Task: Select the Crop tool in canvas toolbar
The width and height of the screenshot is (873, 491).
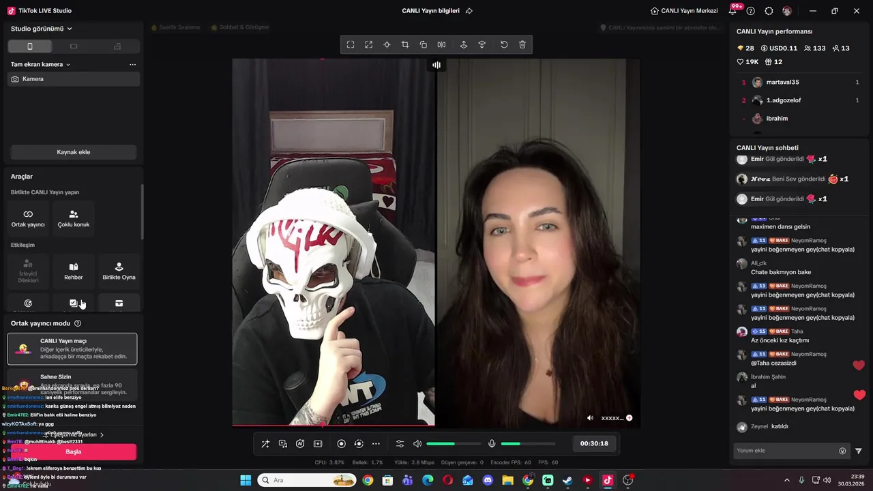Action: click(405, 44)
